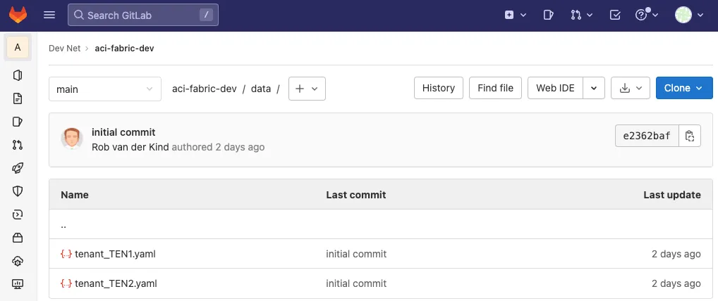Open Repository icon in left sidebar

[x=18, y=98]
